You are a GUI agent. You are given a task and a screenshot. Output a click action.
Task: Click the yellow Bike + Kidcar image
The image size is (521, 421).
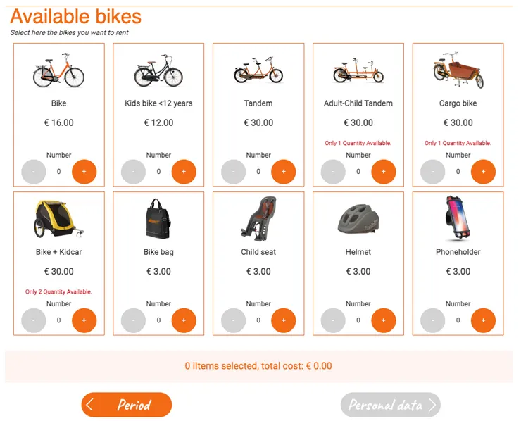click(x=58, y=218)
